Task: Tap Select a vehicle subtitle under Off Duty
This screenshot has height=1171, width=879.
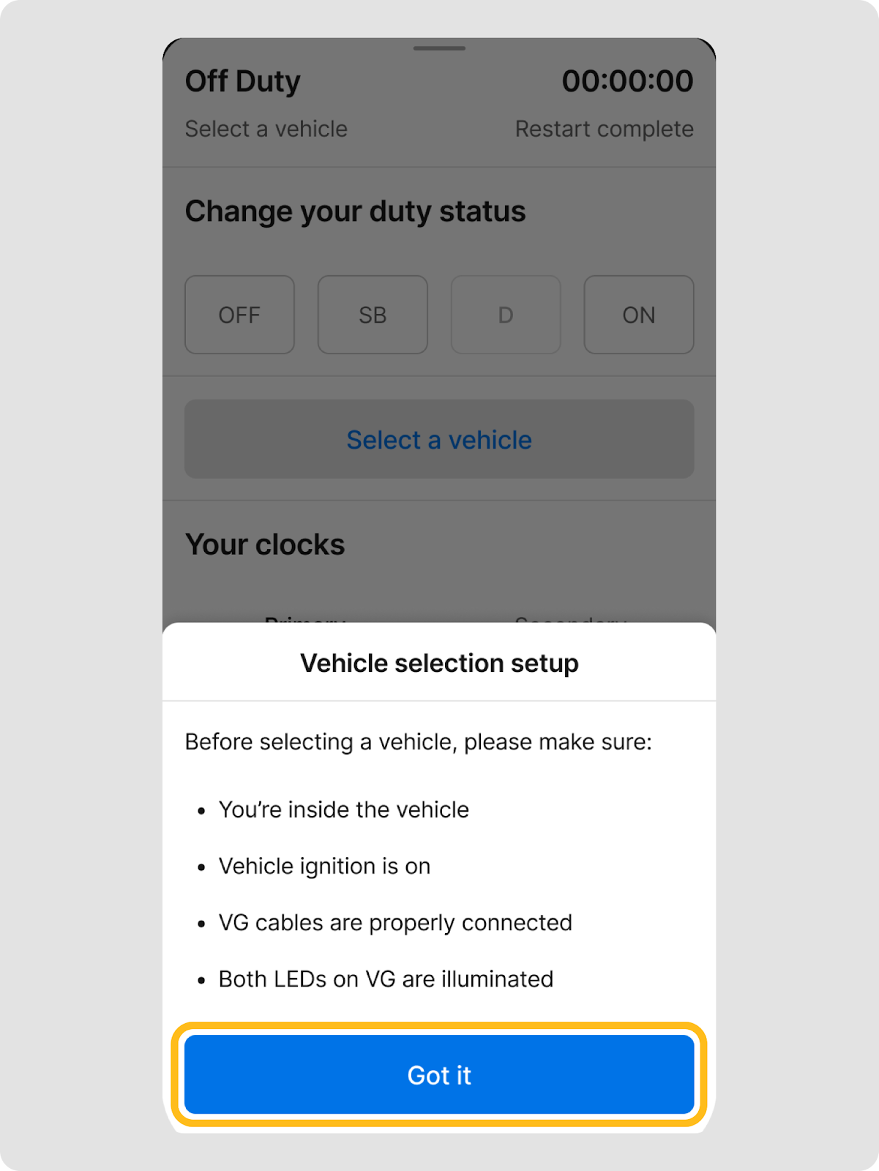Action: [266, 129]
